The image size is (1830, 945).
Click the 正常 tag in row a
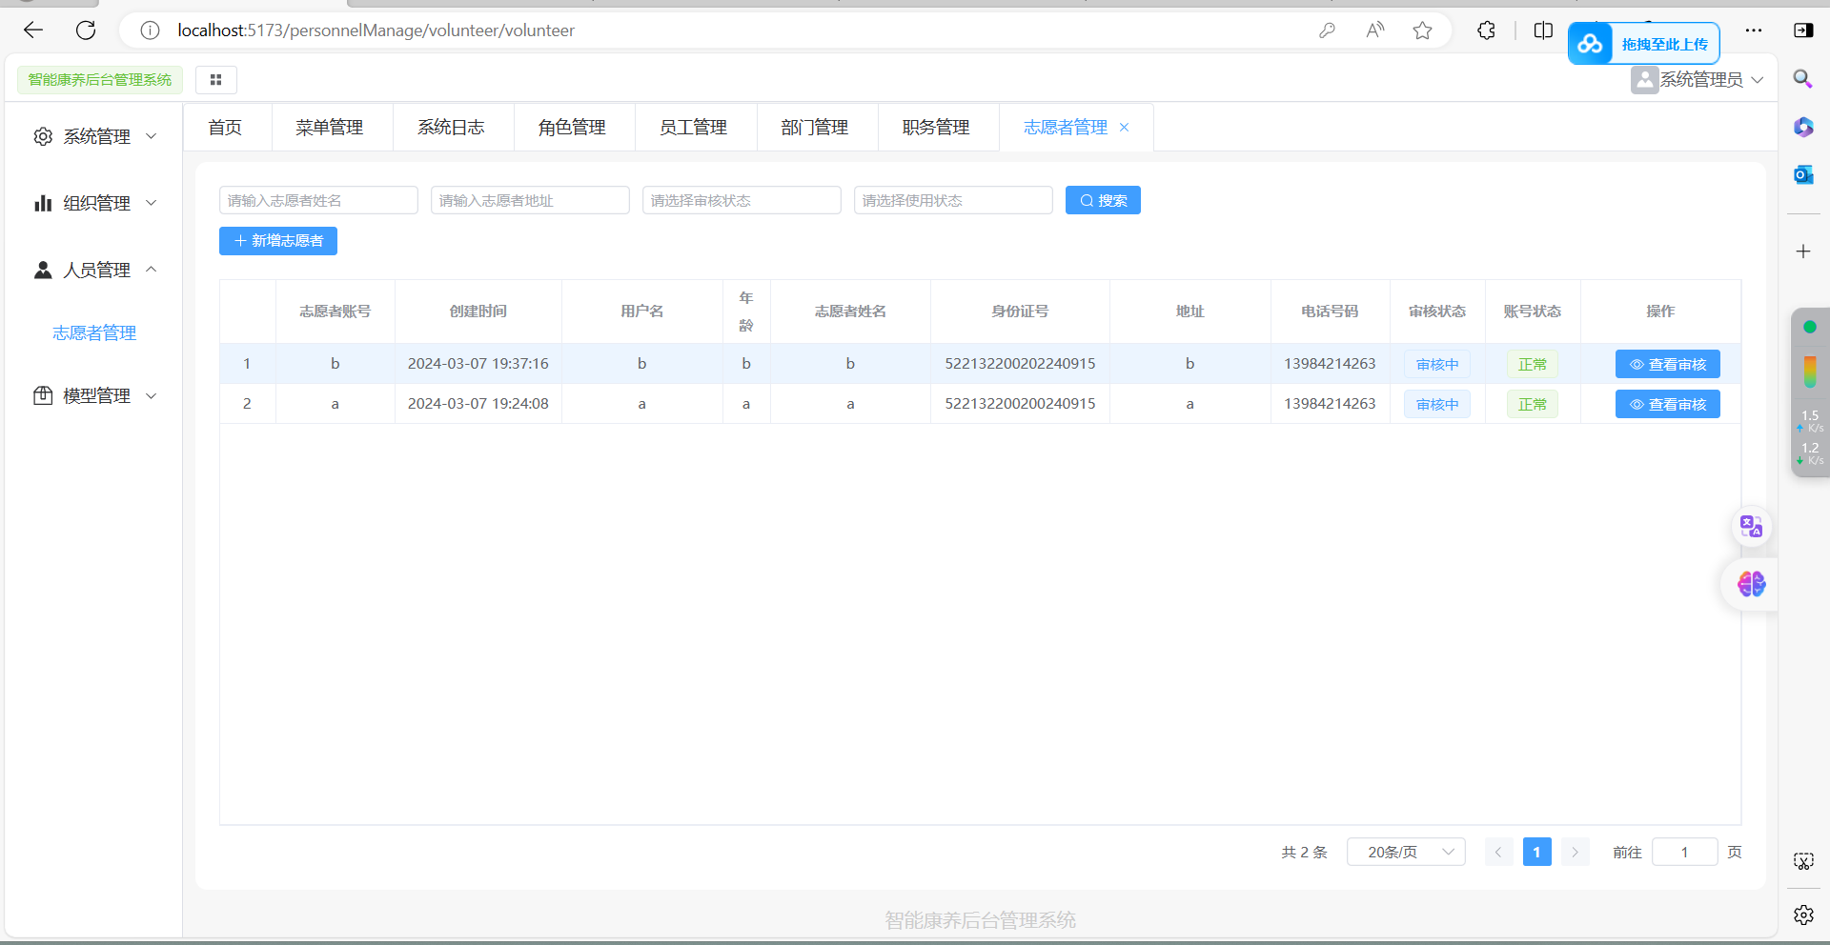click(x=1533, y=404)
